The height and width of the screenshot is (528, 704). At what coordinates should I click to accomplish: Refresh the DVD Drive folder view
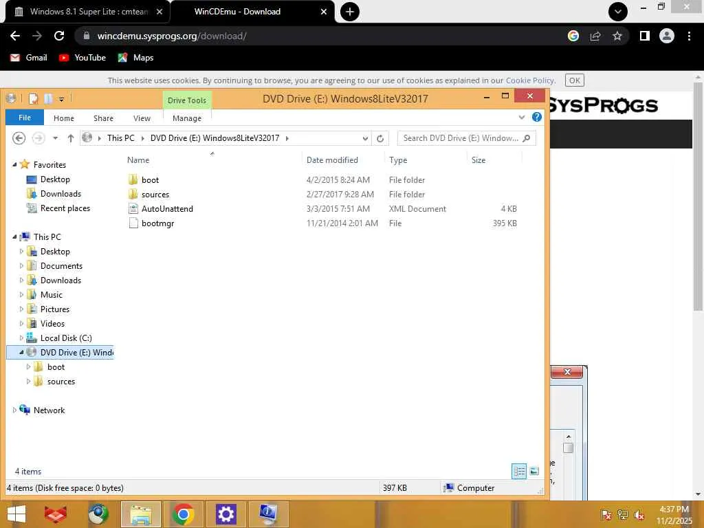[x=380, y=138]
